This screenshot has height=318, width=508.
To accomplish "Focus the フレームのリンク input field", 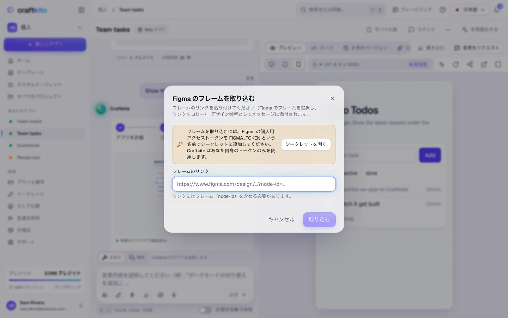I will click(x=254, y=184).
